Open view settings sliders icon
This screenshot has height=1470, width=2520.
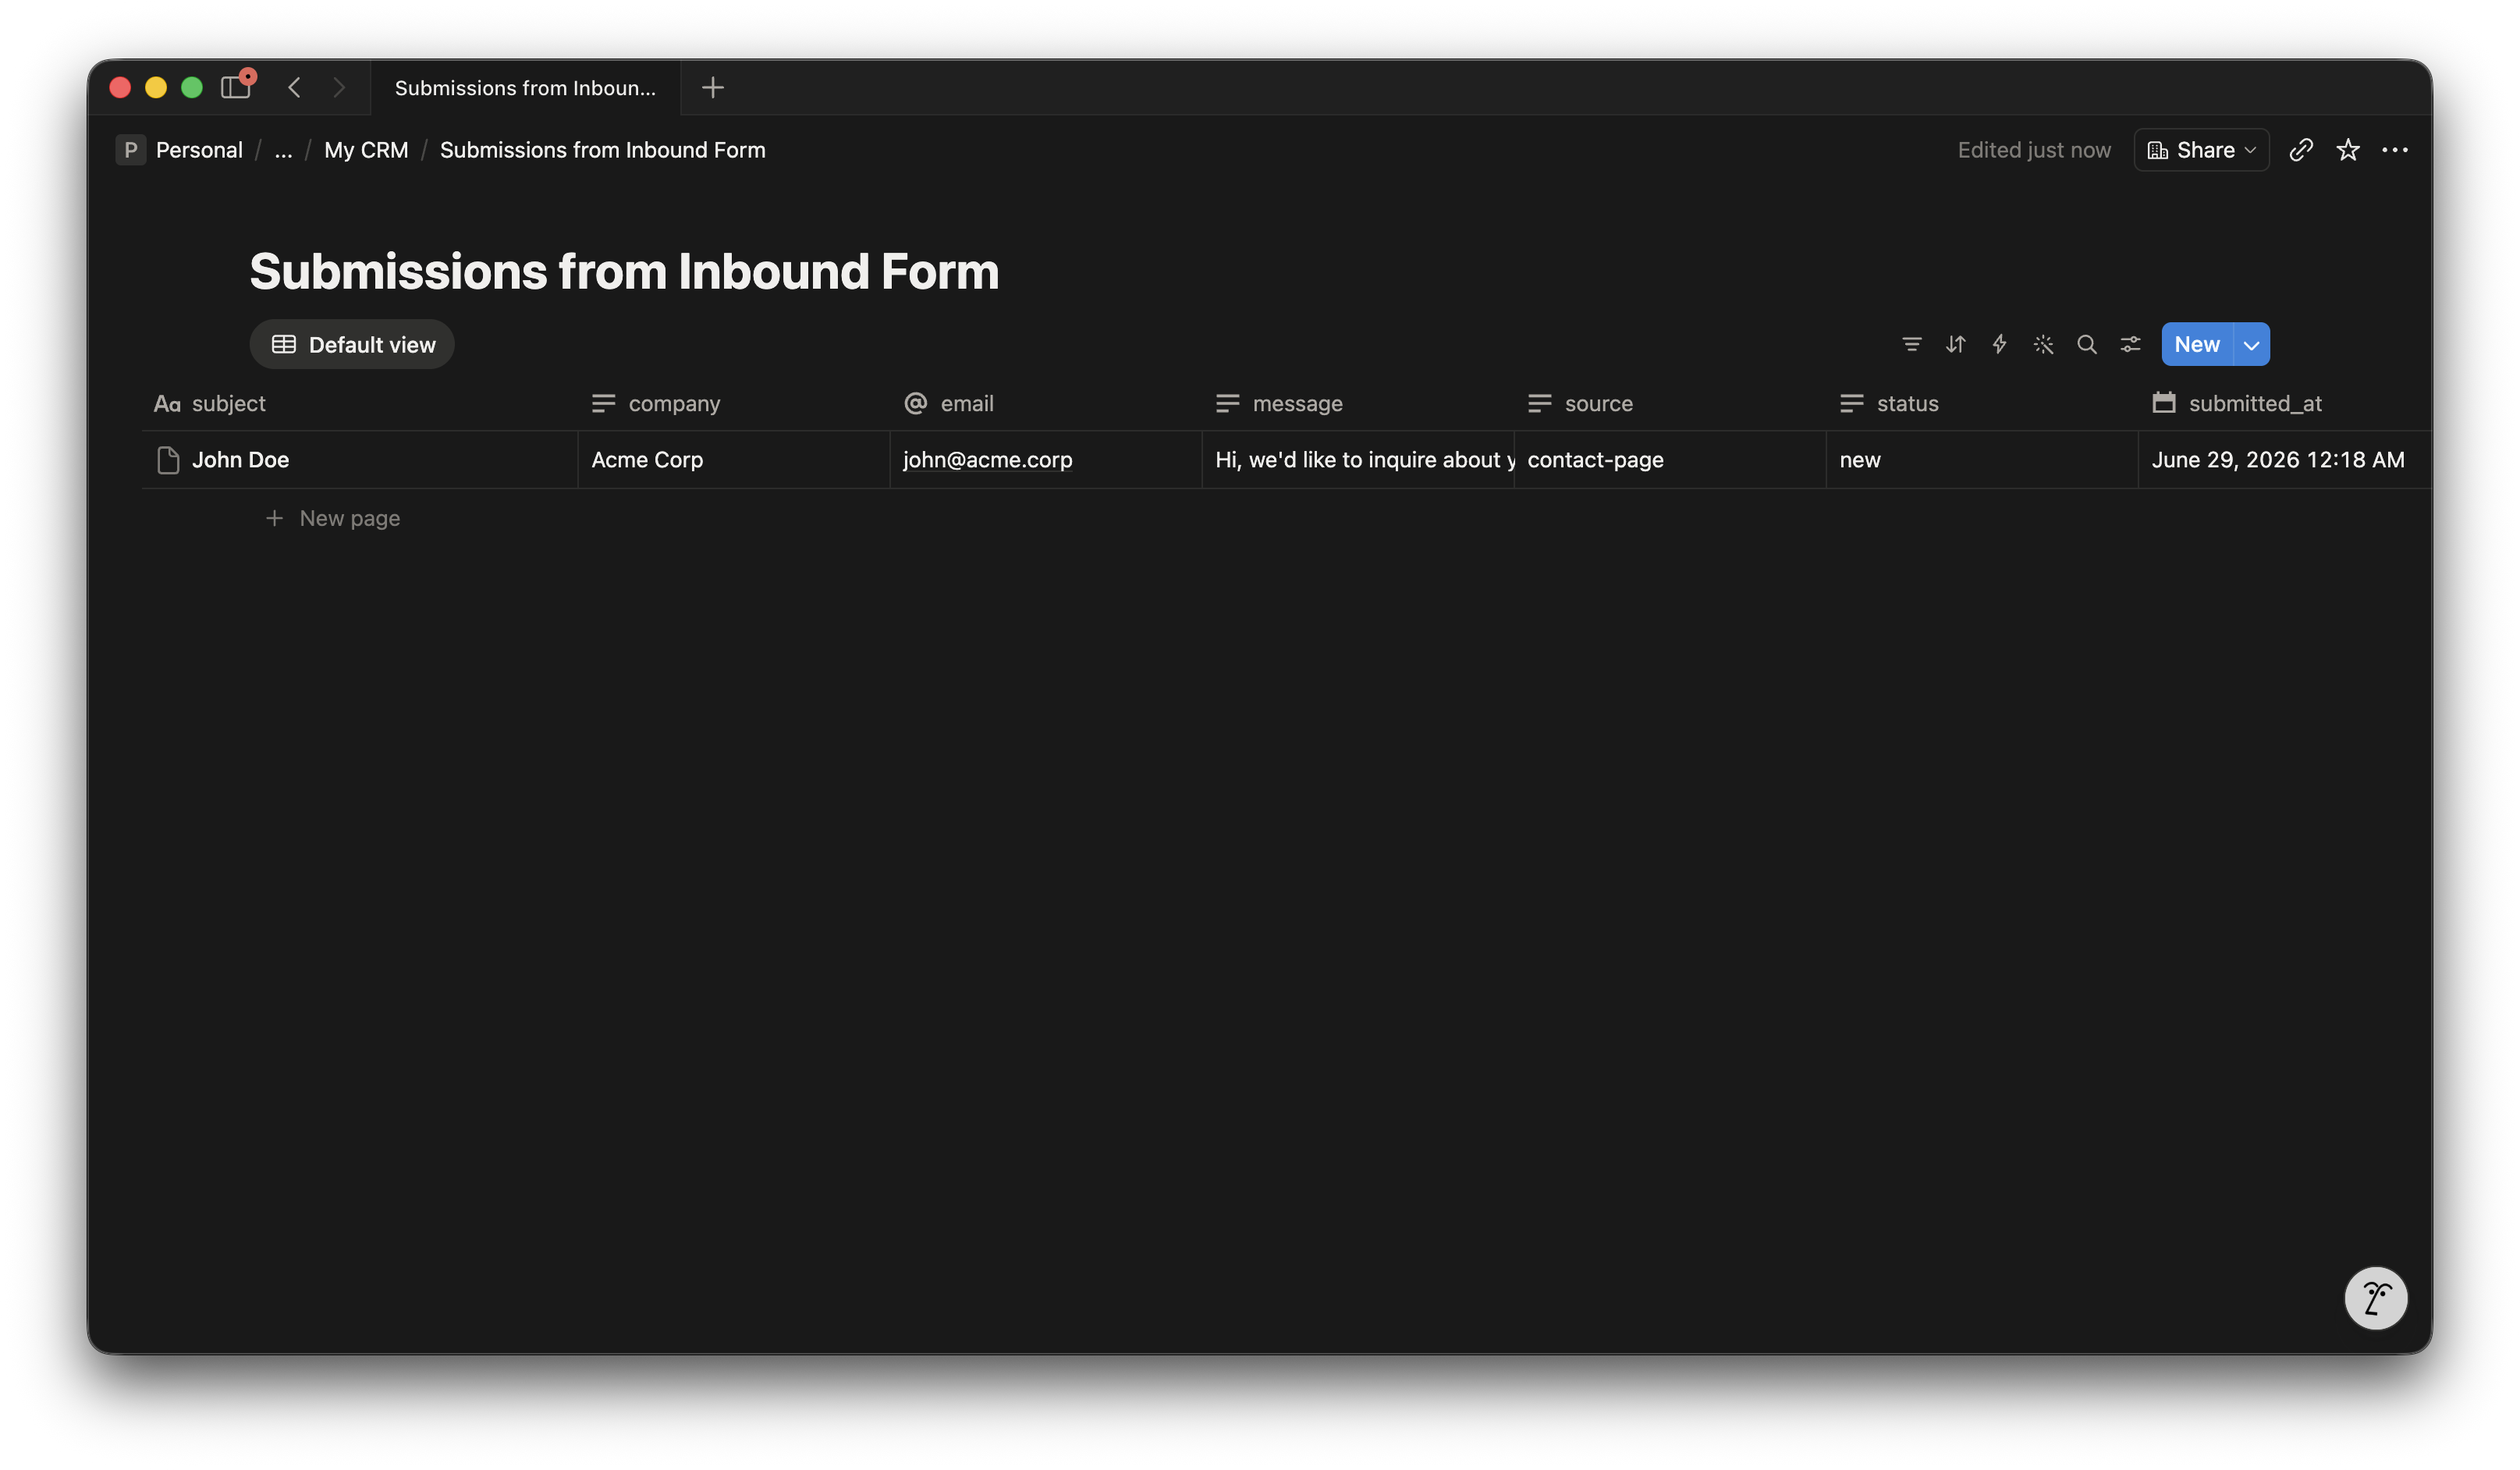point(2130,344)
